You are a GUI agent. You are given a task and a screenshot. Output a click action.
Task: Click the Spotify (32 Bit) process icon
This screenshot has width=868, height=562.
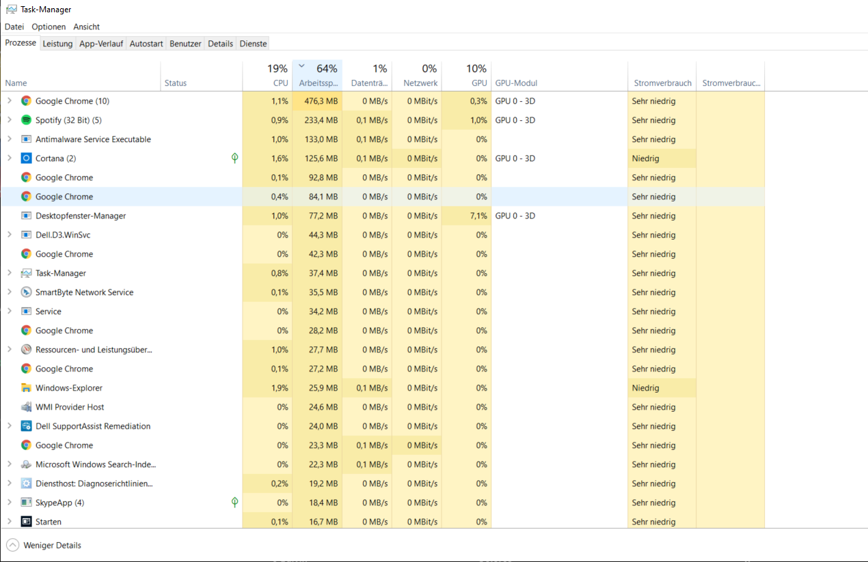pyautogui.click(x=26, y=120)
